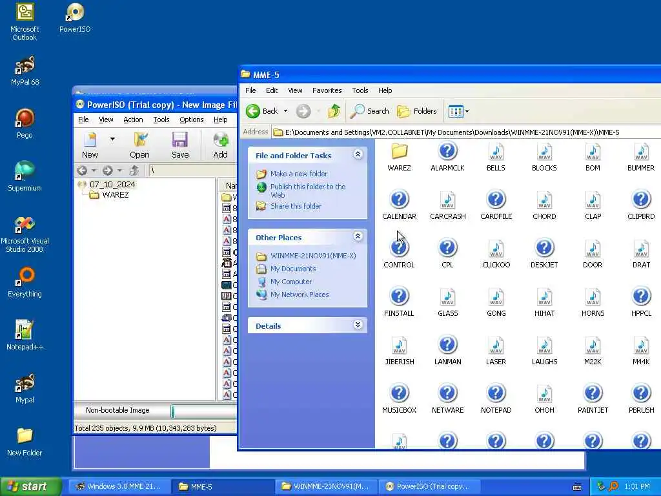Click the Explorer Back button
This screenshot has width=661, height=496.
click(x=262, y=111)
